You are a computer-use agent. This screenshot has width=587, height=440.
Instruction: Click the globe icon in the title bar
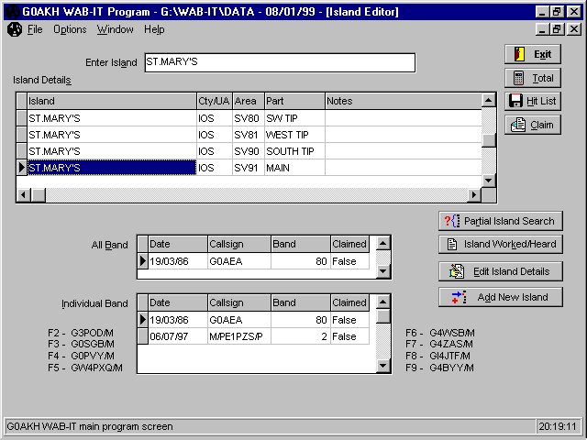pyautogui.click(x=12, y=12)
